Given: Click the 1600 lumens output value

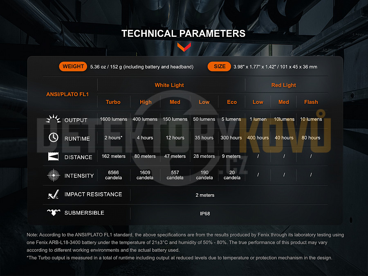Looking at the screenshot, I should (113, 119).
